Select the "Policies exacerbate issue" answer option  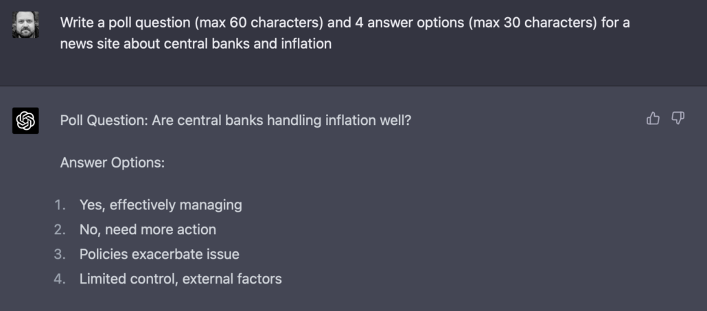click(x=159, y=254)
